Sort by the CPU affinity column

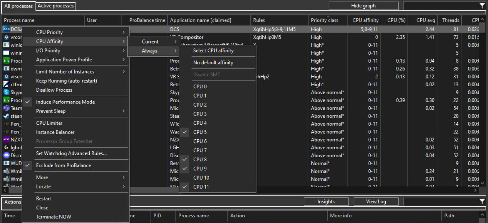(365, 20)
